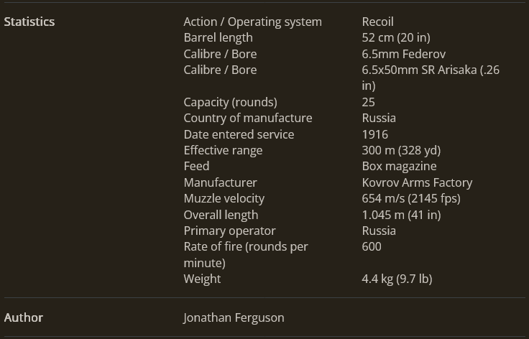Click the Statistics section heading
This screenshot has width=529, height=339.
click(x=29, y=22)
